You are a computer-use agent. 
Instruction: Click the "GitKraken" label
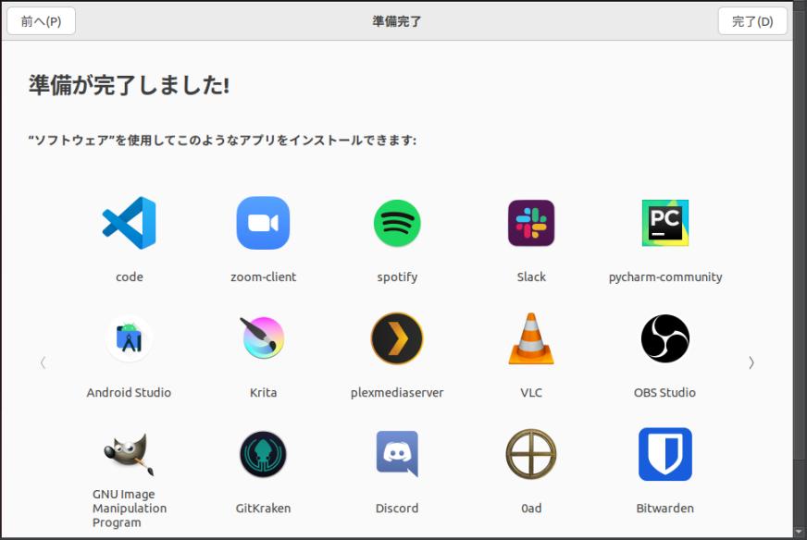pos(263,509)
